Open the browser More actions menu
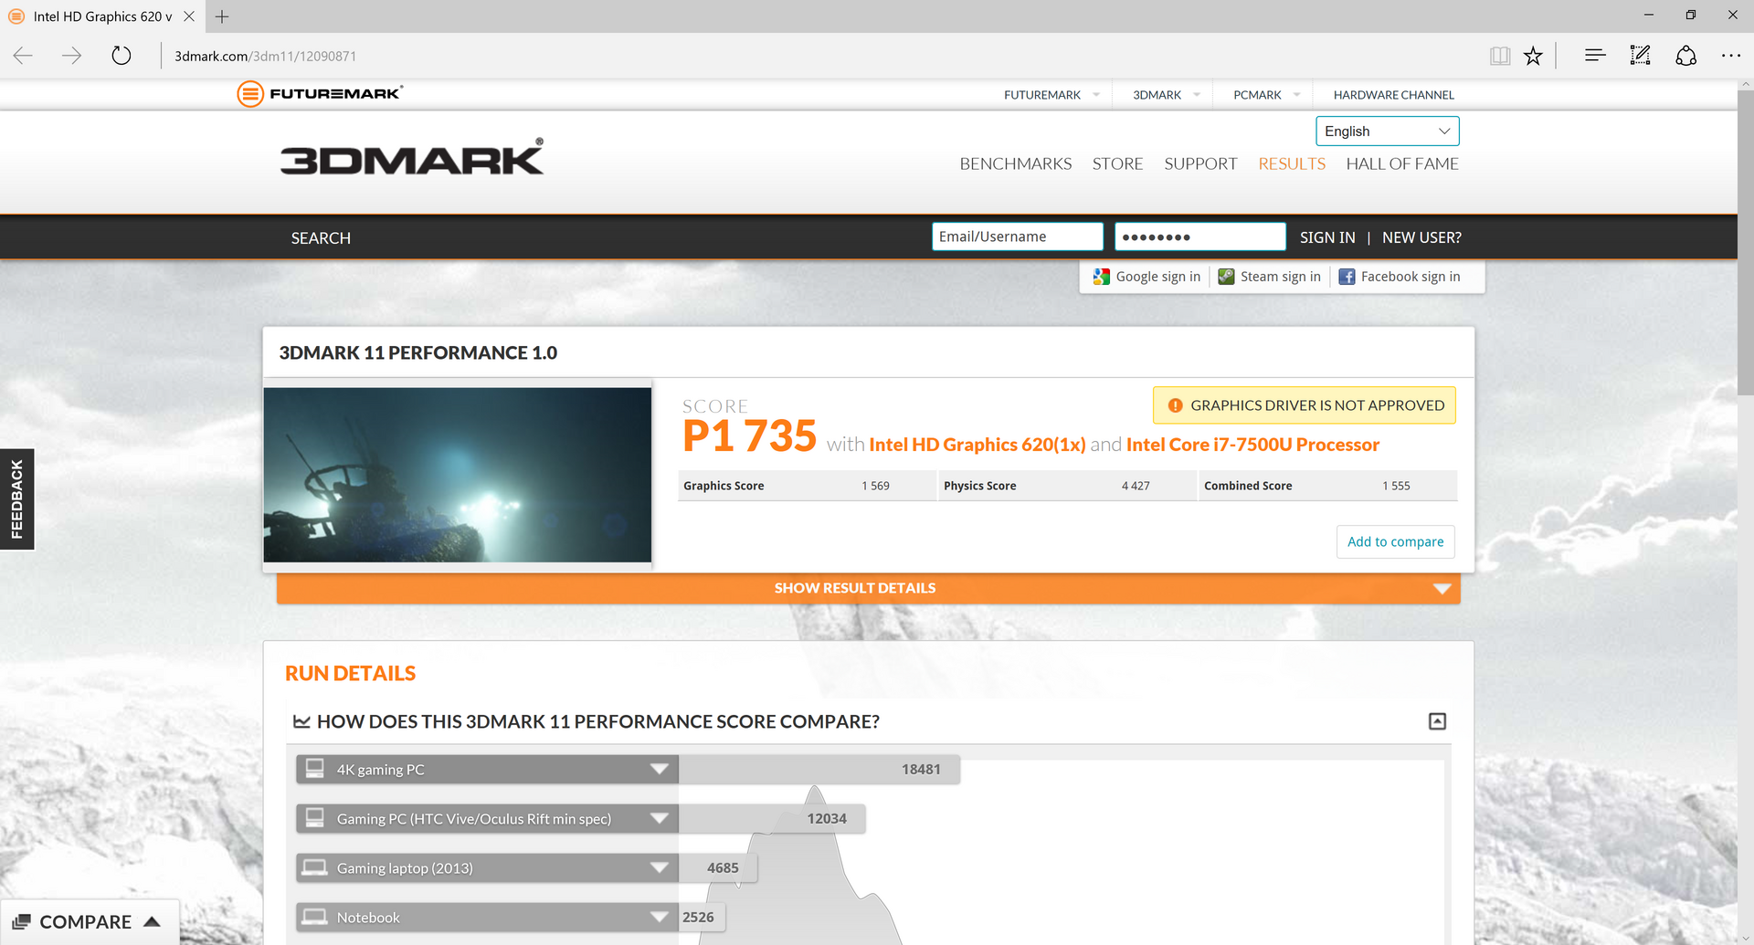The image size is (1754, 945). [x=1731, y=56]
